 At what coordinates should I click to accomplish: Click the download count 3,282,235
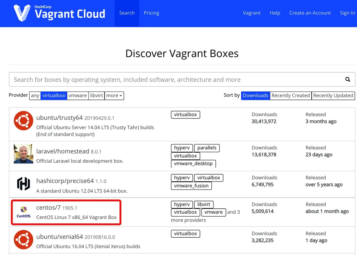[x=262, y=240]
